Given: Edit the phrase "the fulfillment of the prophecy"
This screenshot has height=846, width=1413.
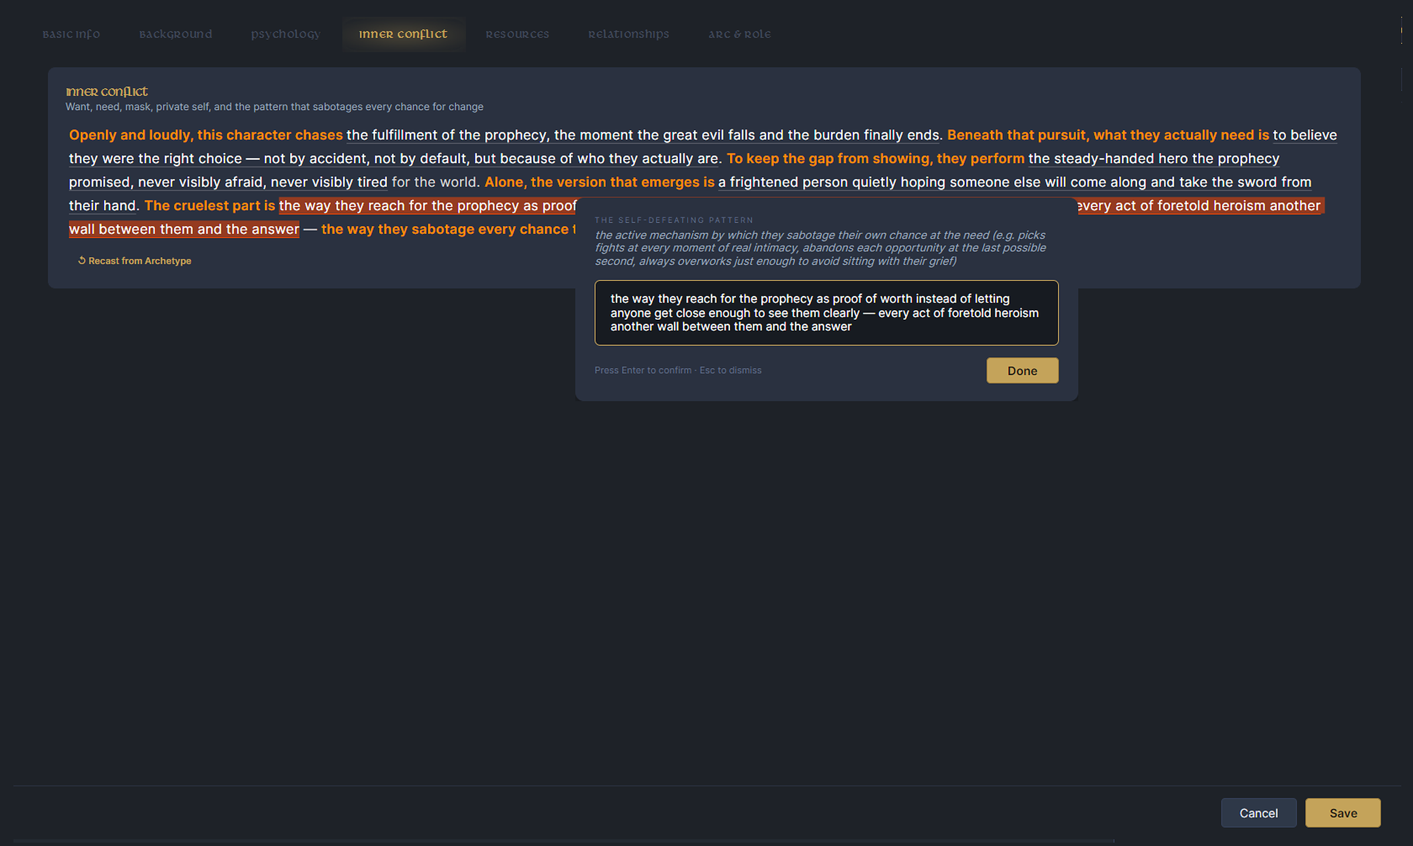Looking at the screenshot, I should pos(447,135).
